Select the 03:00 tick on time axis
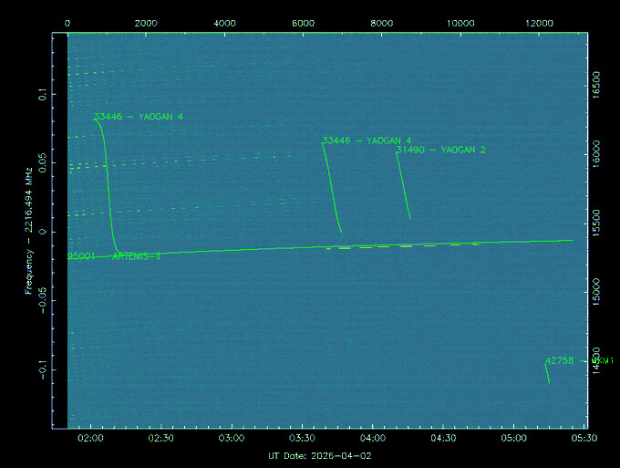Viewport: 620px width, 468px height. [x=232, y=439]
